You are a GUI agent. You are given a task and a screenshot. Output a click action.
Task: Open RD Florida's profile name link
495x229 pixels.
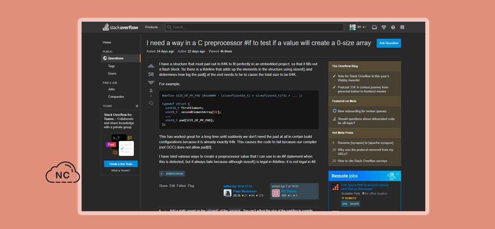point(289,191)
